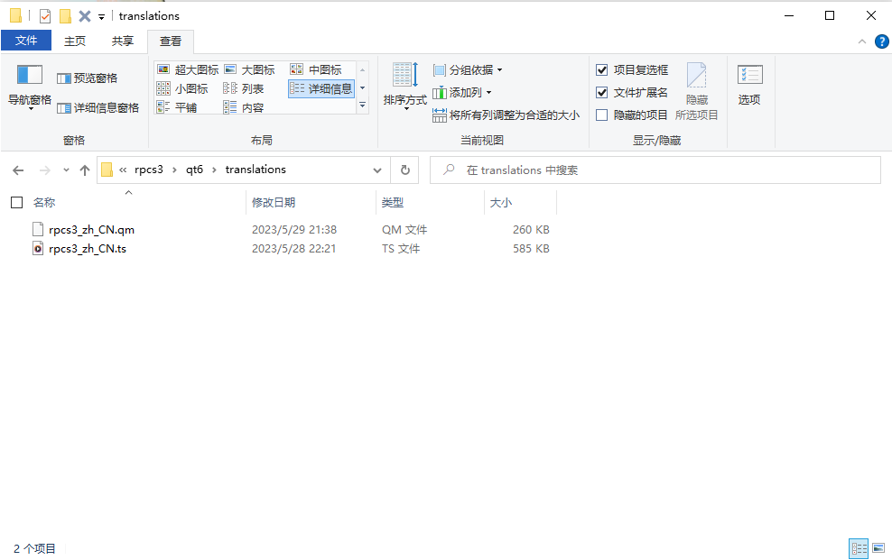Open the Navigation pane (导航窗格) menu

30,87
